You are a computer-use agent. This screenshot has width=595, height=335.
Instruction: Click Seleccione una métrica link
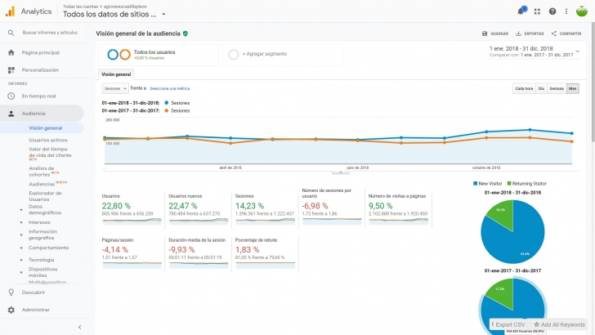169,87
